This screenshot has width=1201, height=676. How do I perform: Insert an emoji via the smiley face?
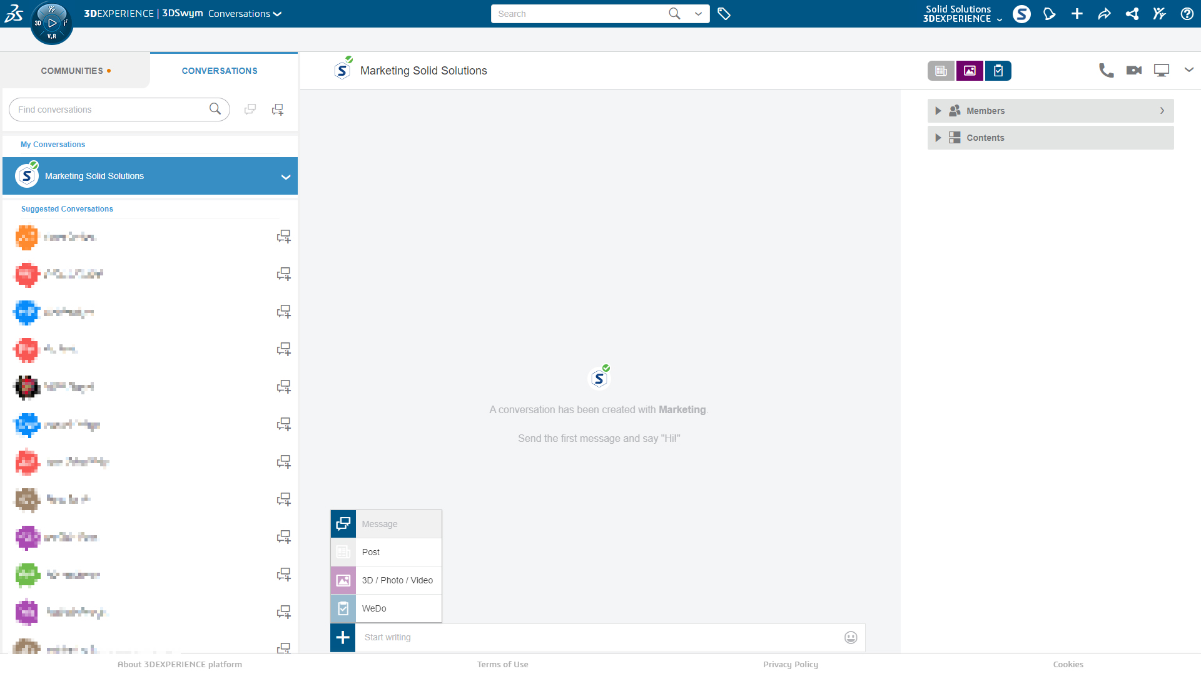click(851, 637)
